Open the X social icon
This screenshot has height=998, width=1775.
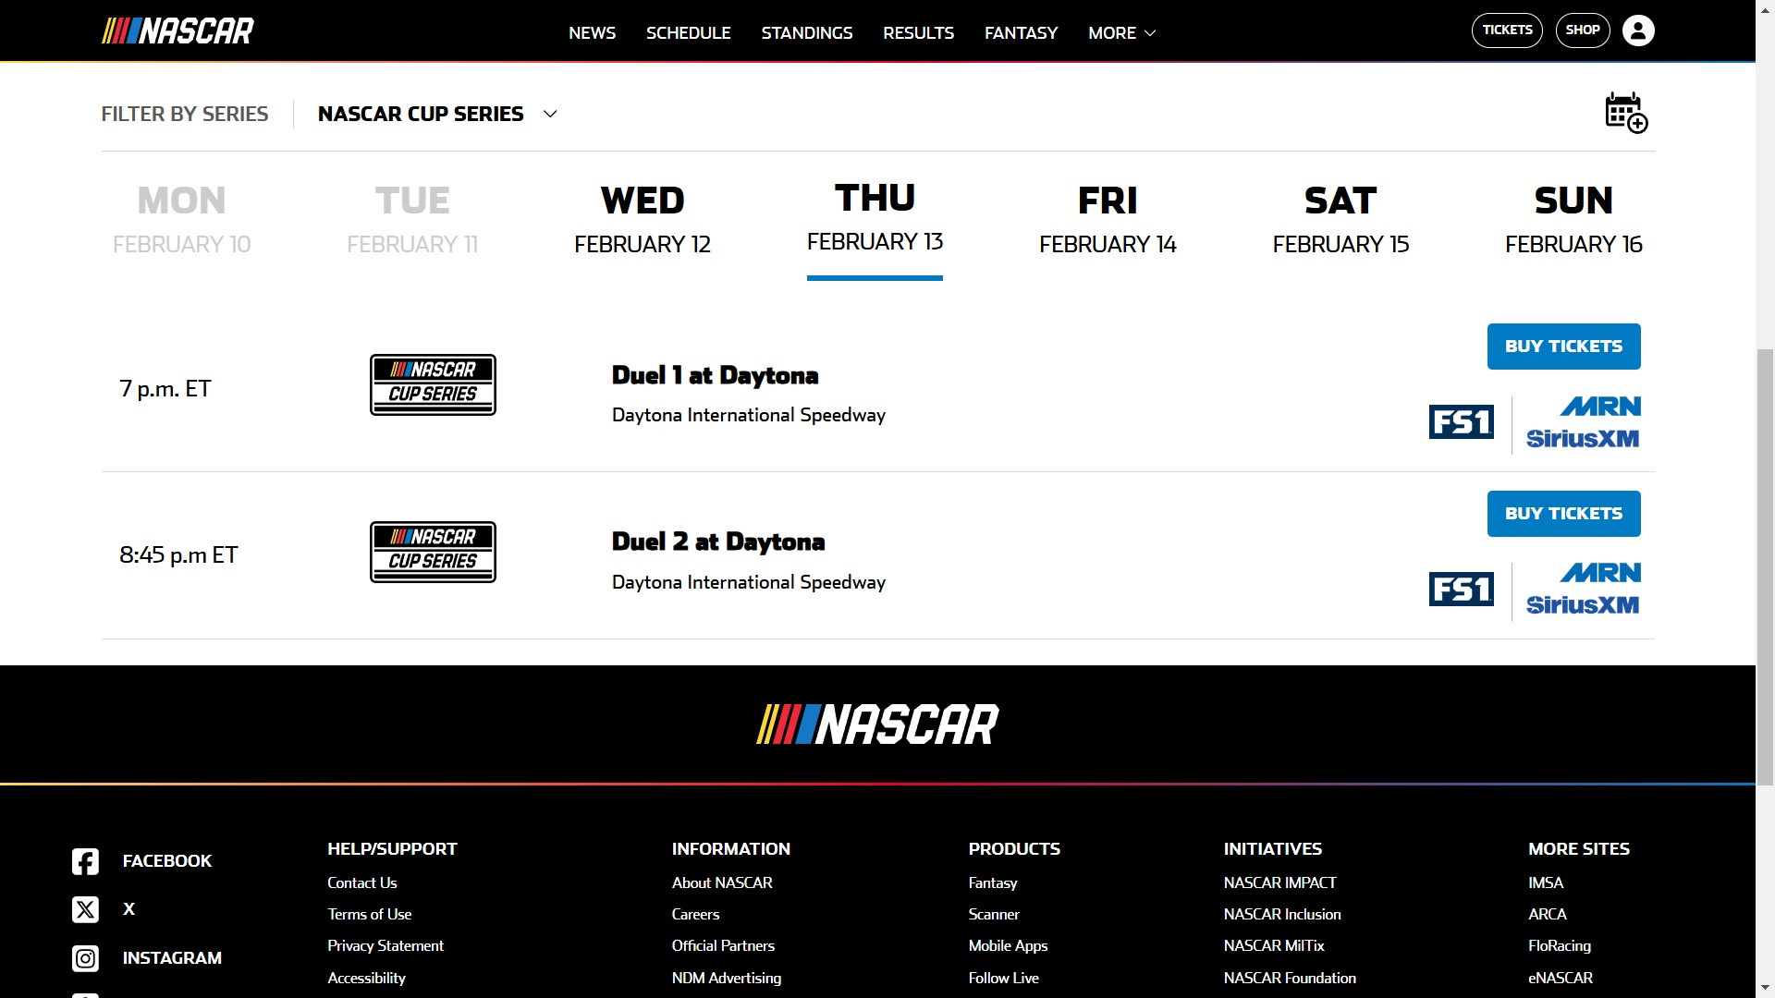85,909
